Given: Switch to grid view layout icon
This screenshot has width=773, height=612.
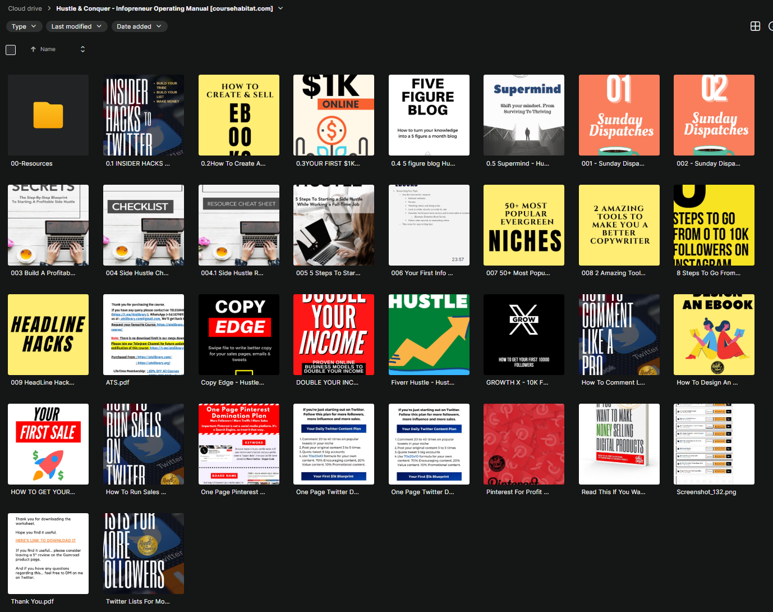Looking at the screenshot, I should click(755, 26).
